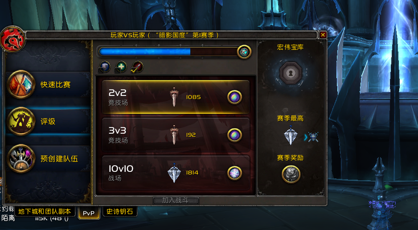Select the Quick Match (快速比赛) icon
418x230 pixels.
[21, 84]
